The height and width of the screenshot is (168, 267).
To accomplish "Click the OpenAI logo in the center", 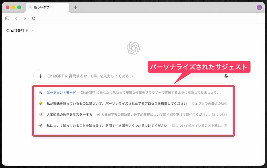I will [x=133, y=48].
